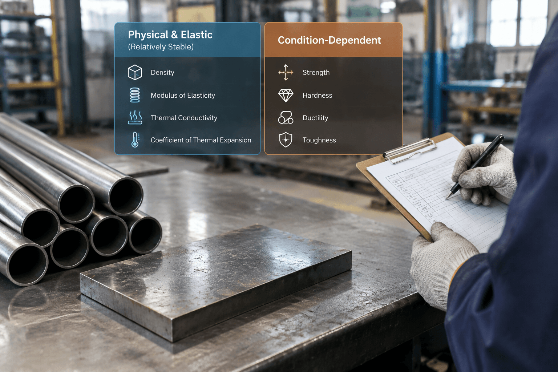Select the "Thermal Conductivity" label
Viewport: 558px width, 372px height.
pos(184,118)
